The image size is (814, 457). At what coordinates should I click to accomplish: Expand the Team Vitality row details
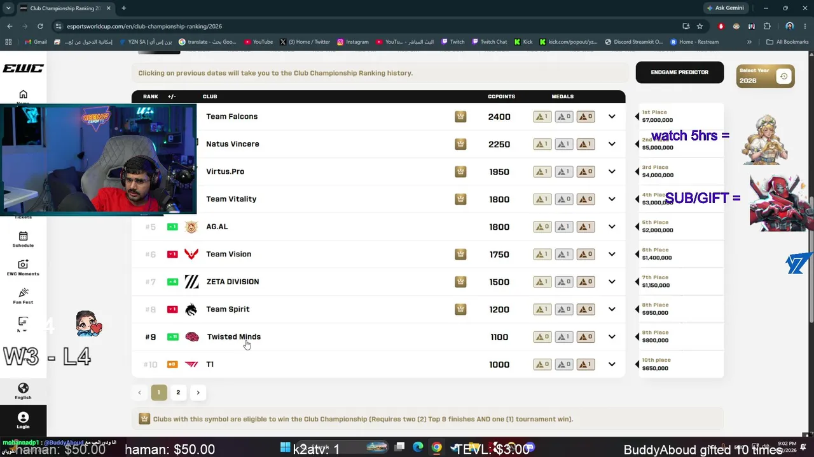pyautogui.click(x=612, y=199)
